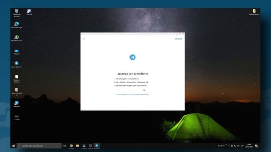
Task: Click the ESP input language indicator
Action: (x=242, y=146)
